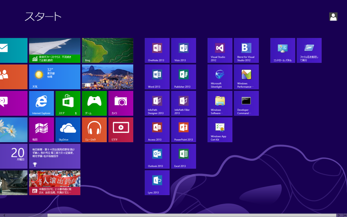Open the ビデオ (Video) tile
Viewport: 347px width, 217px height.
pyautogui.click(x=121, y=130)
